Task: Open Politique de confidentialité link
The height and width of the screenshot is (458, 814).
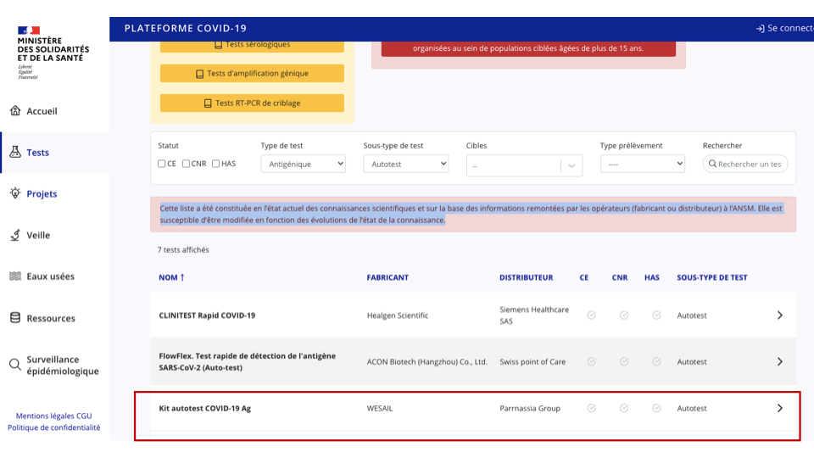Action: [54, 427]
